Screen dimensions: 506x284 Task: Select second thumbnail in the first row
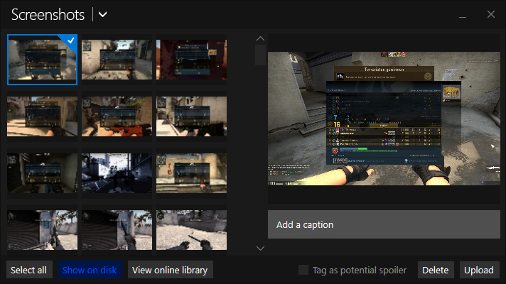(x=117, y=60)
